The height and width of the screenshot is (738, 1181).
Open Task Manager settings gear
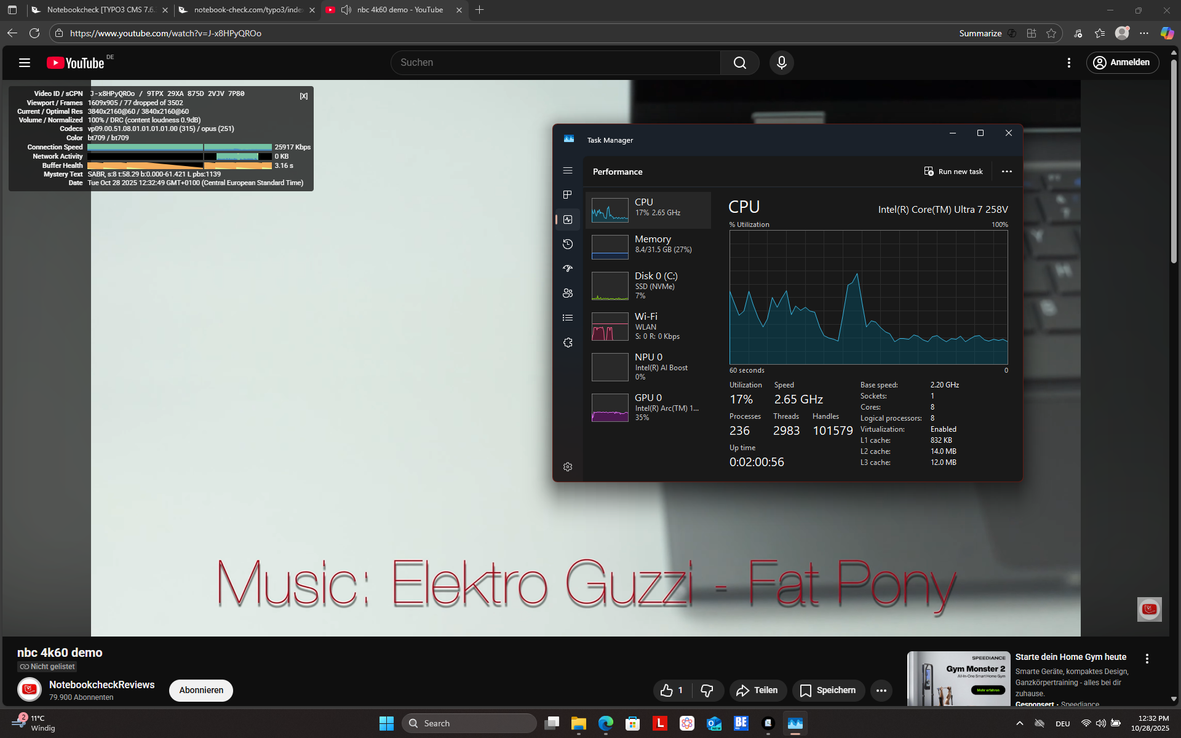tap(568, 467)
